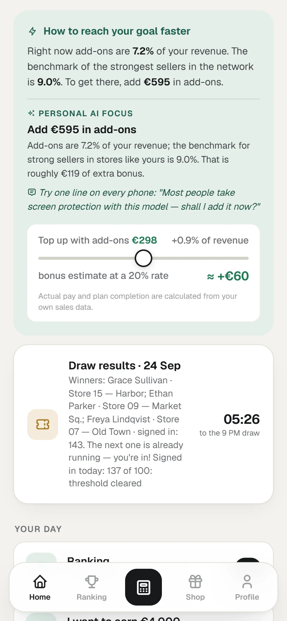Click the "How to reach your goal faster" heading
Image resolution: width=287 pixels, height=621 pixels.
(x=117, y=31)
